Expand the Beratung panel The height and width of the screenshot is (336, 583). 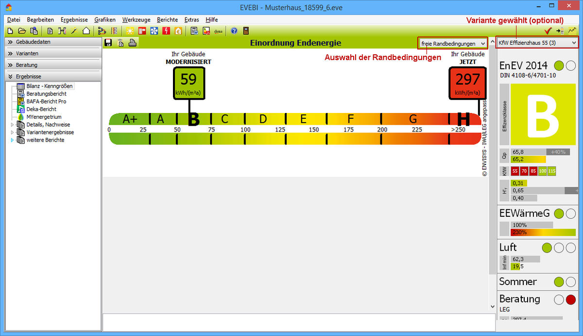click(x=52, y=65)
